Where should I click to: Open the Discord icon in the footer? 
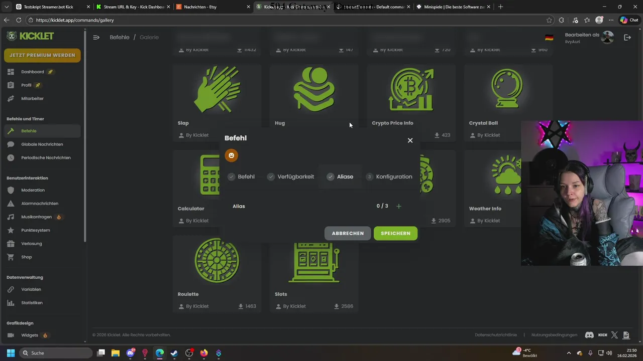589,335
